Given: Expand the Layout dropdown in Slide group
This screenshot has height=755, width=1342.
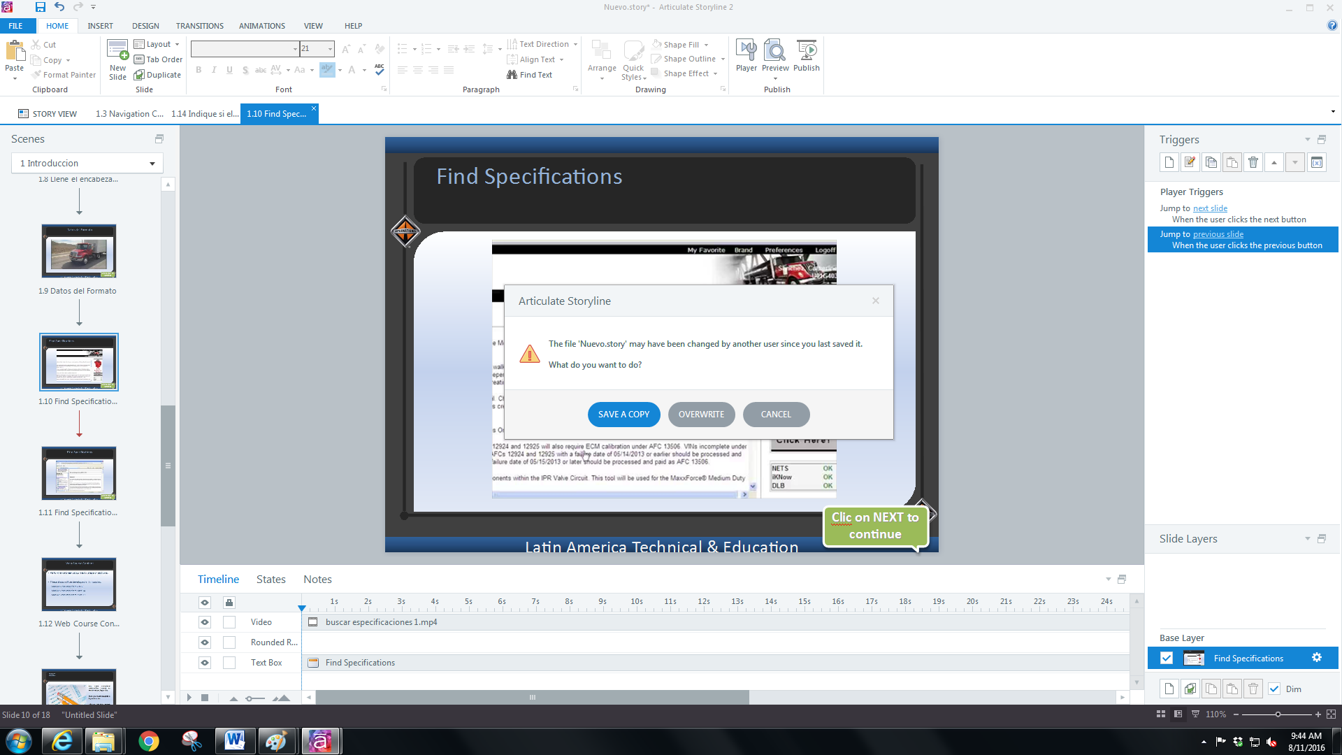Looking at the screenshot, I should 177,44.
